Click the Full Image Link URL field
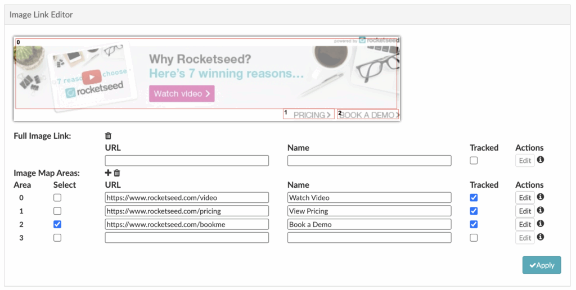This screenshot has width=576, height=290. coord(187,161)
